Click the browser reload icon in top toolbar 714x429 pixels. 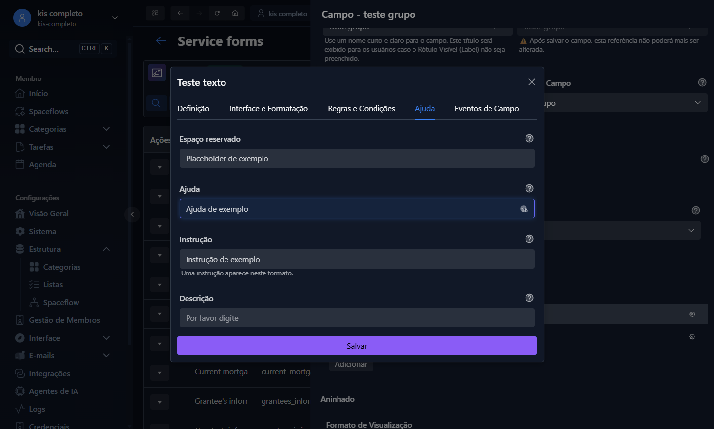(217, 13)
